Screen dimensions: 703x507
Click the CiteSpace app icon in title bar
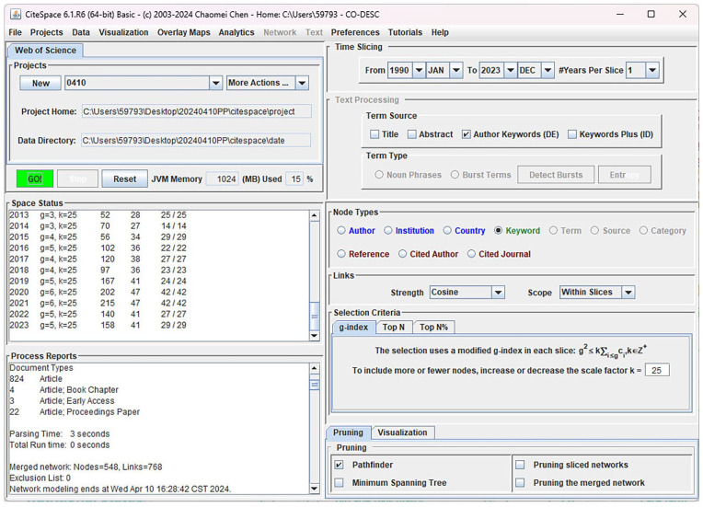(x=16, y=15)
